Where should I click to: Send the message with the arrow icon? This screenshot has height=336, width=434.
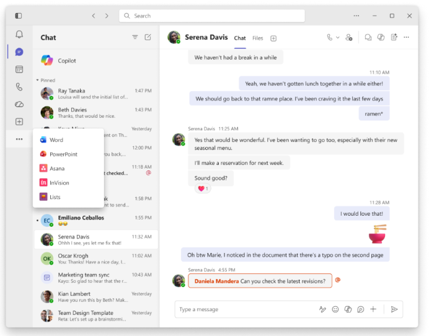pos(394,309)
